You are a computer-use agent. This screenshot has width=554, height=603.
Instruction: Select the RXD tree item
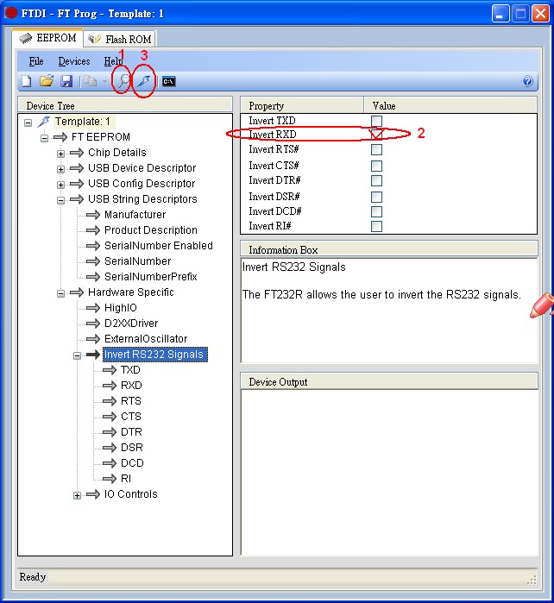pos(131,386)
